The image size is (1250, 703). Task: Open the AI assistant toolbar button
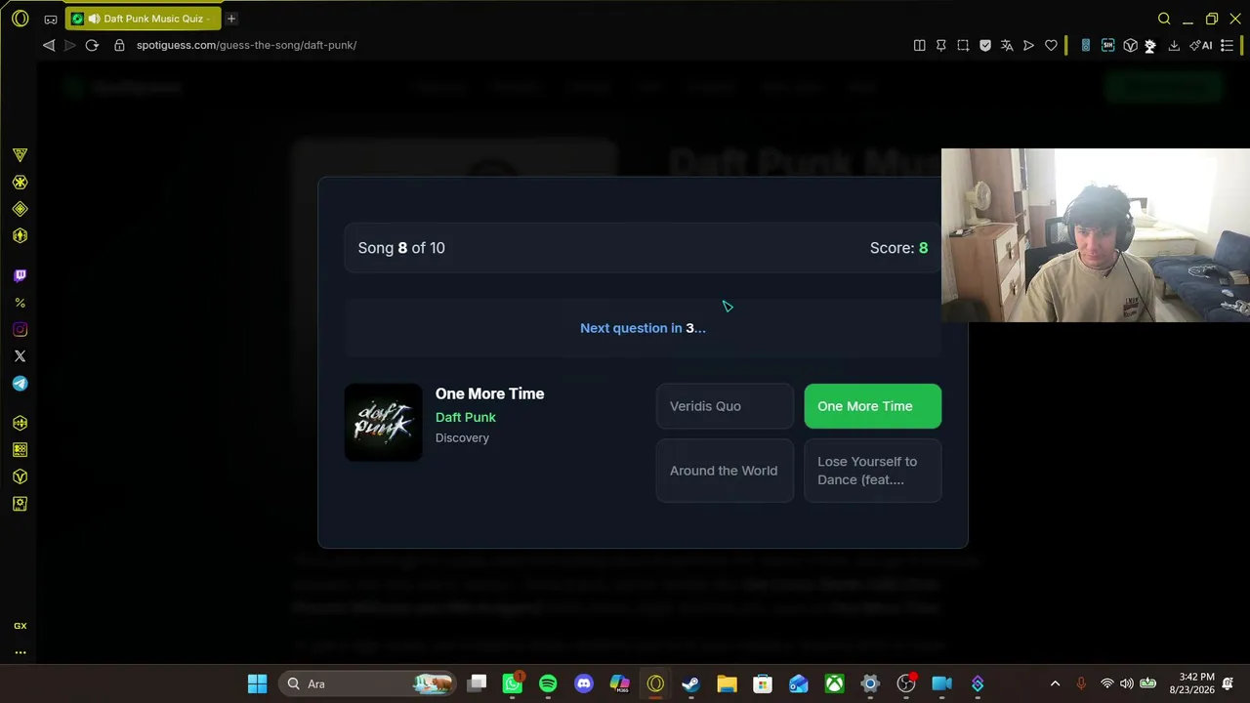coord(1200,45)
